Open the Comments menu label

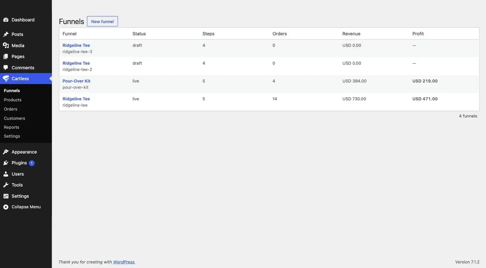click(23, 68)
